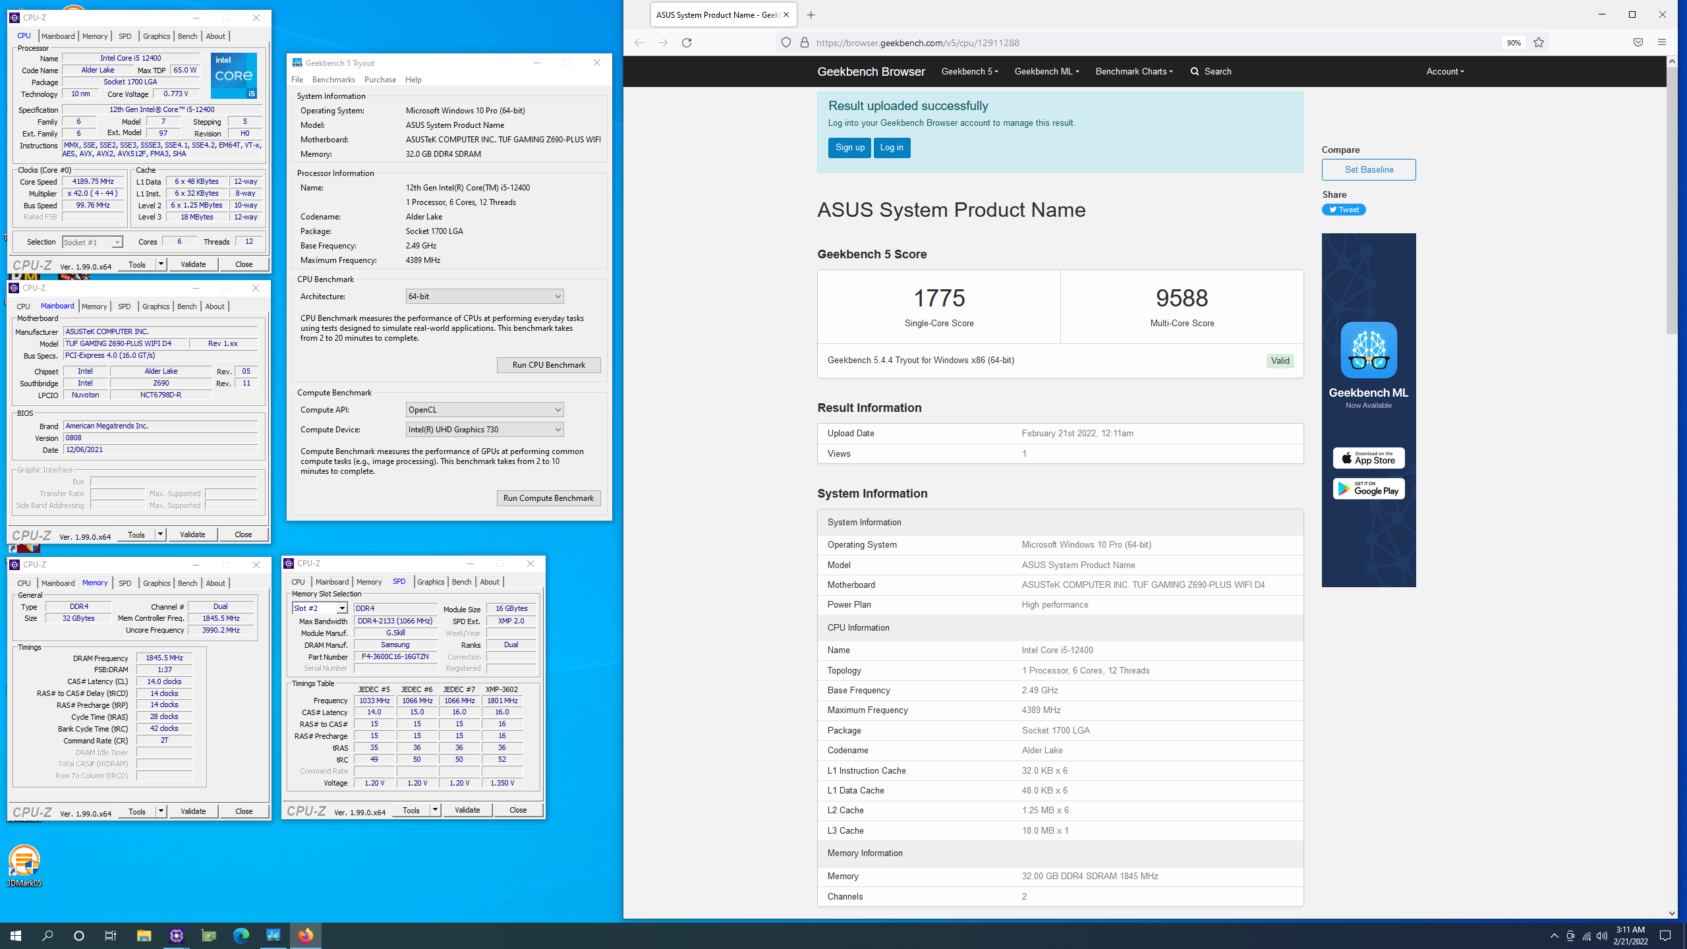Click Run Compute Benchmark button
Viewport: 1687px width, 949px height.
(548, 498)
